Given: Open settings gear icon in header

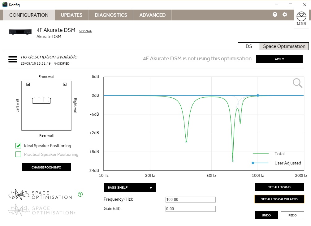Looking at the screenshot, I should click(285, 15).
